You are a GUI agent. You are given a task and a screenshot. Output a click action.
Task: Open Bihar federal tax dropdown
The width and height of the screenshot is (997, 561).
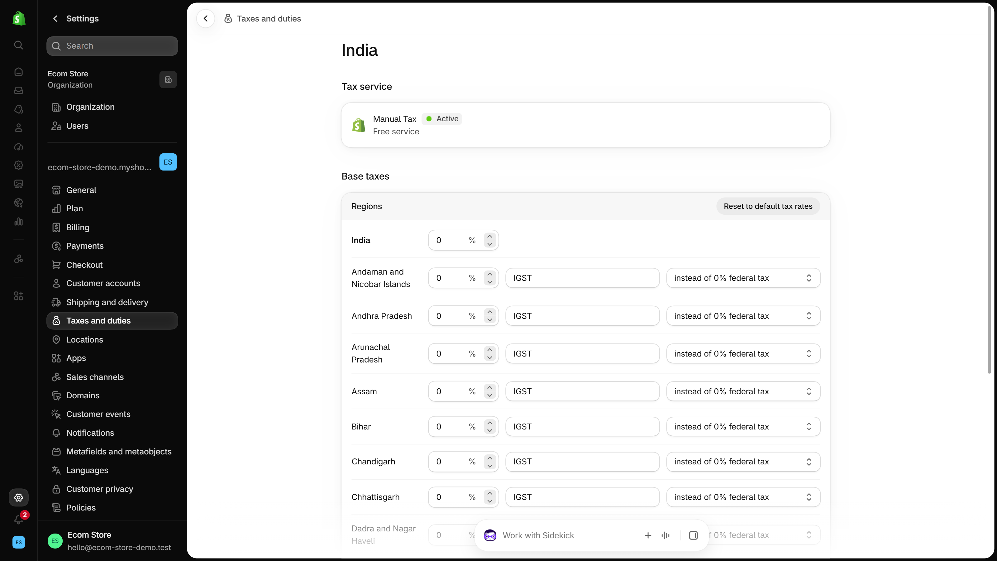coord(743,427)
